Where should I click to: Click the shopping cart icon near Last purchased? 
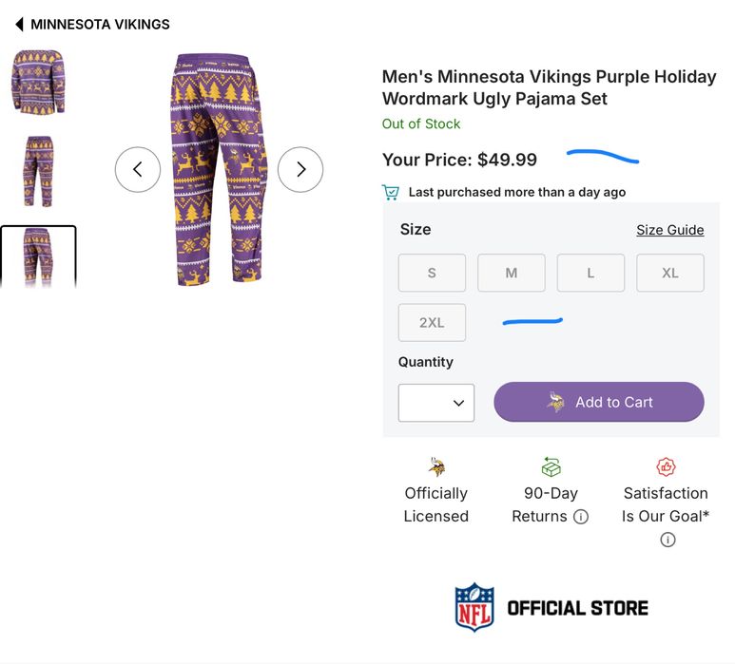click(390, 192)
